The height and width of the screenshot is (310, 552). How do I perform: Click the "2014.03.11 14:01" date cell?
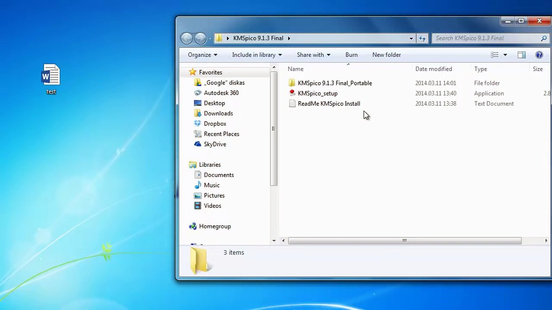(x=436, y=83)
